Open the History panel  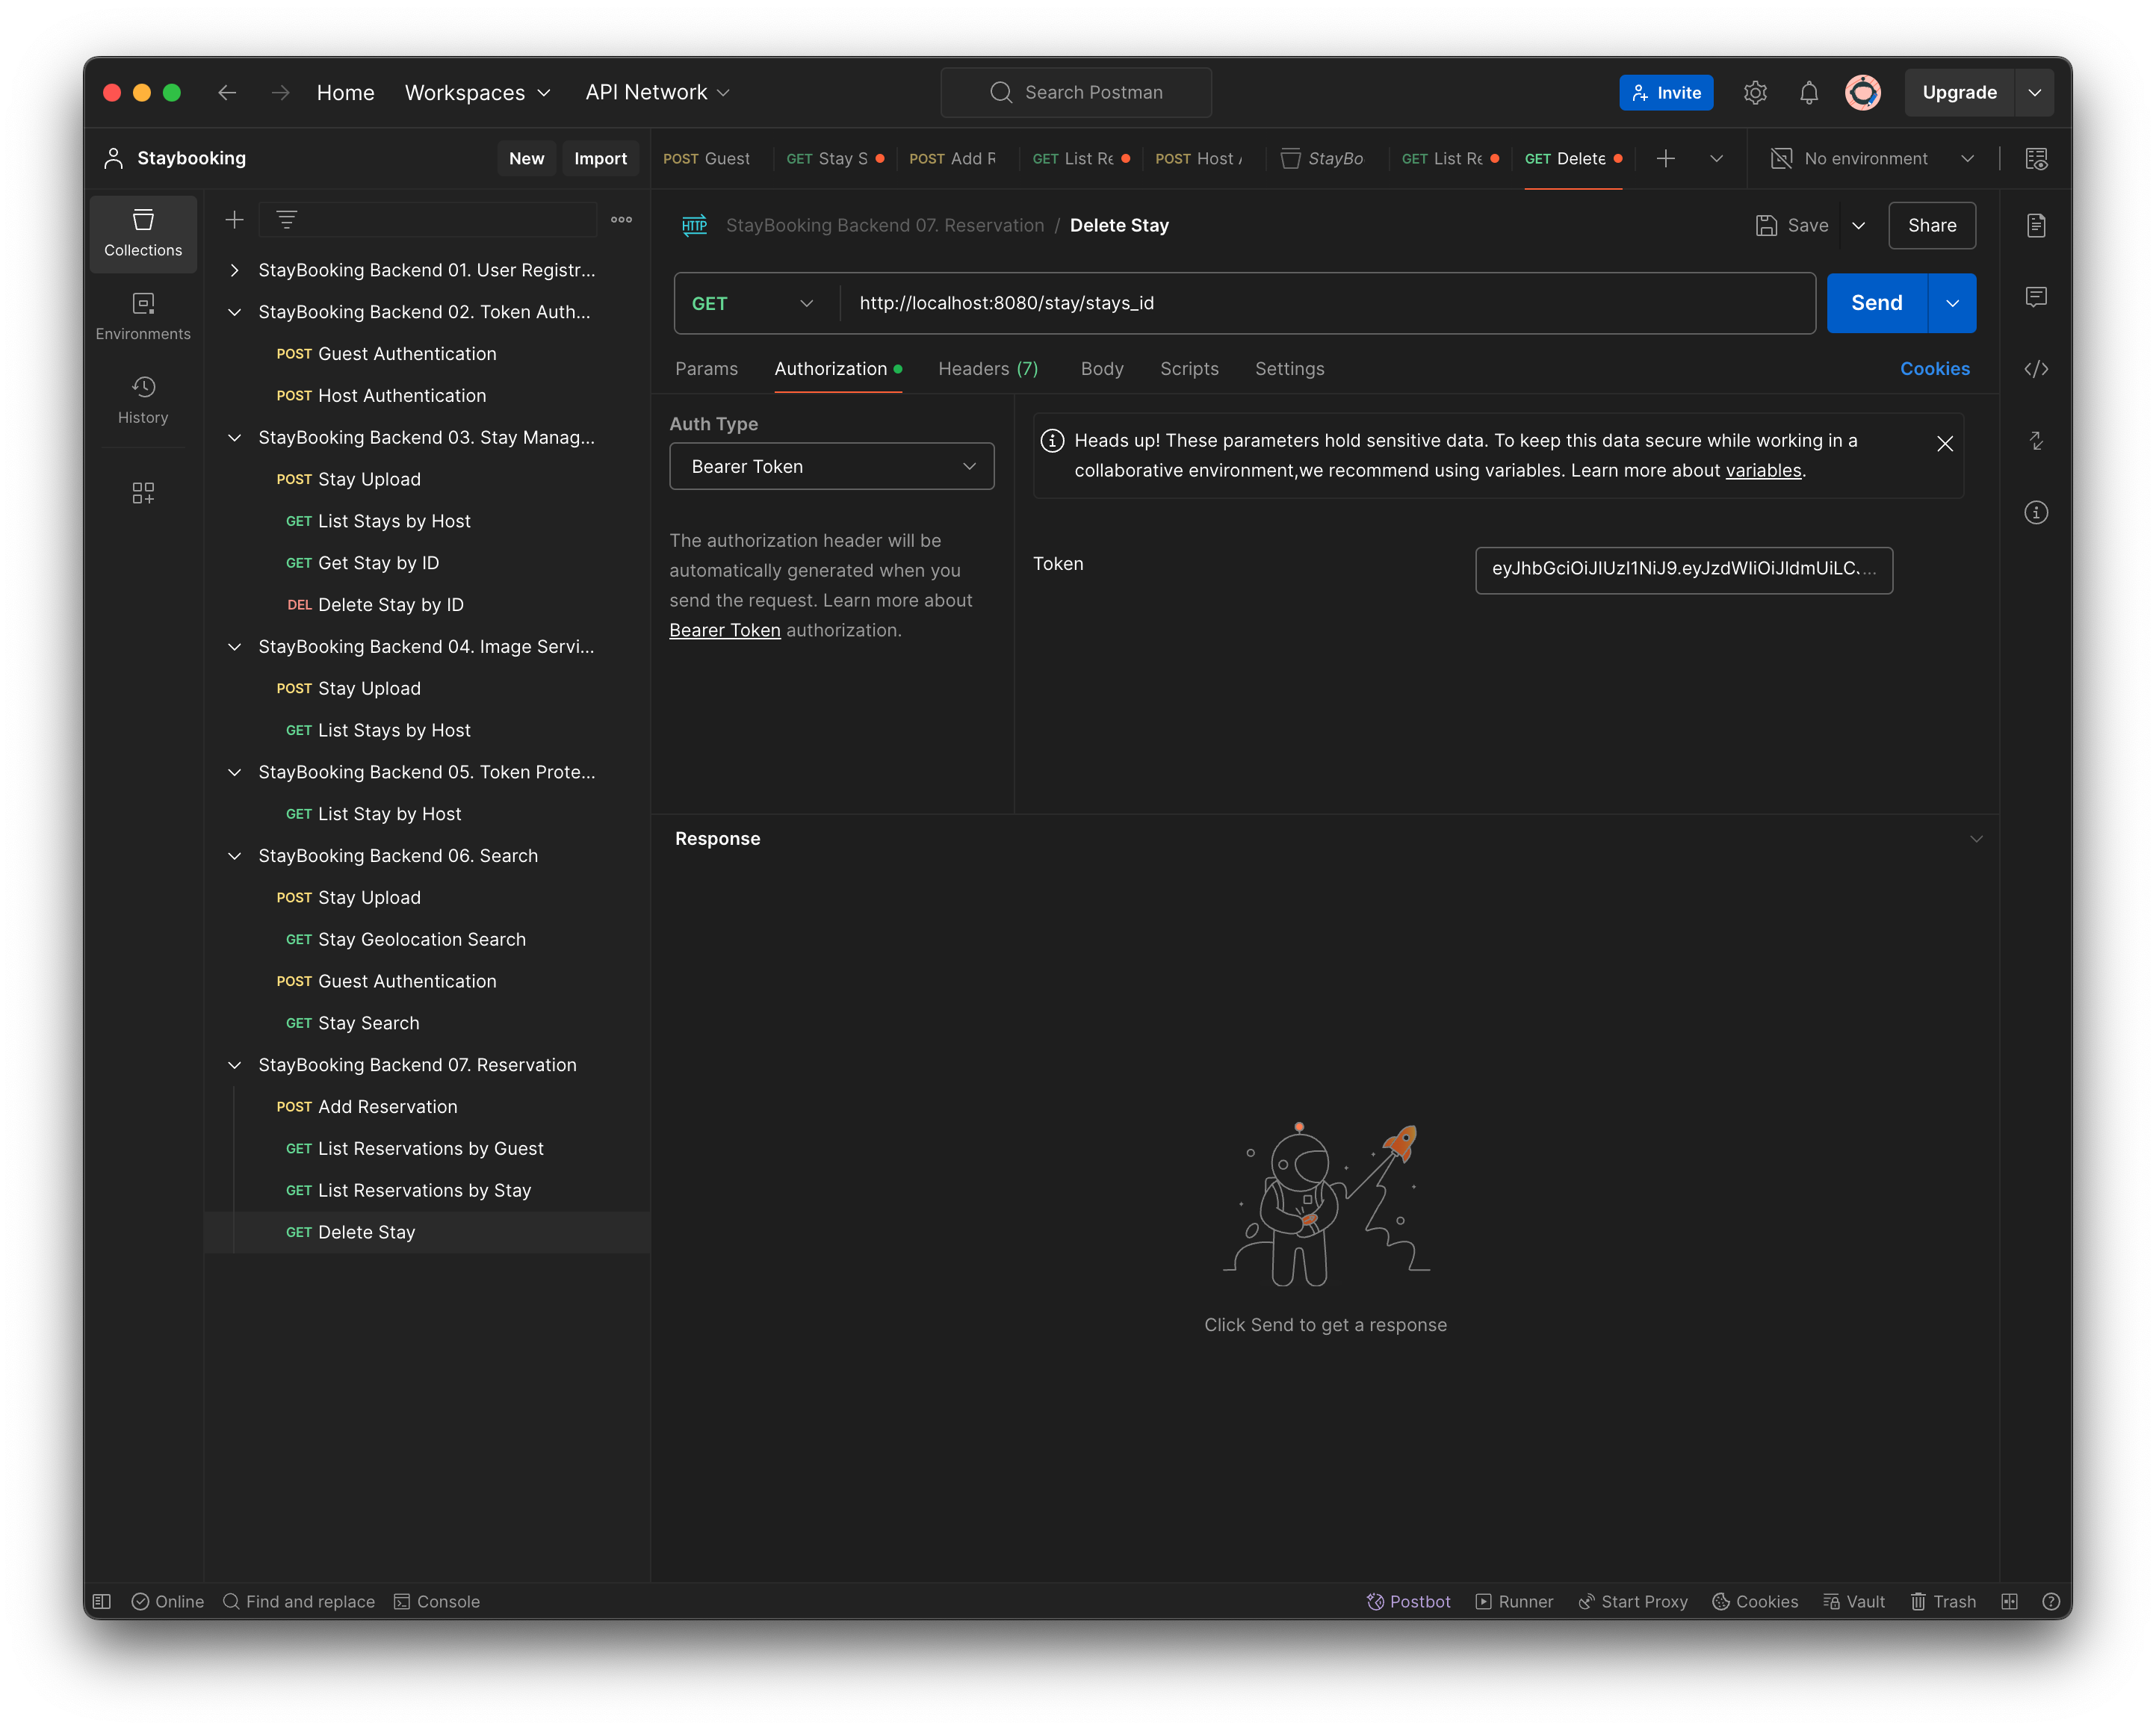tap(143, 400)
